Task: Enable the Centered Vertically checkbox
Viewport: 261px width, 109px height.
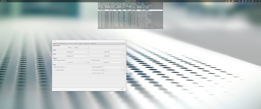Action: tap(90, 60)
